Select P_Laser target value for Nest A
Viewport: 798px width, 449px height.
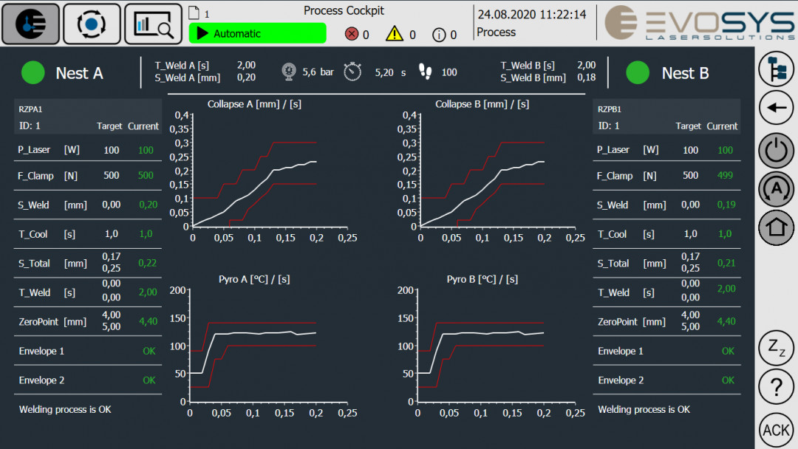coord(111,150)
